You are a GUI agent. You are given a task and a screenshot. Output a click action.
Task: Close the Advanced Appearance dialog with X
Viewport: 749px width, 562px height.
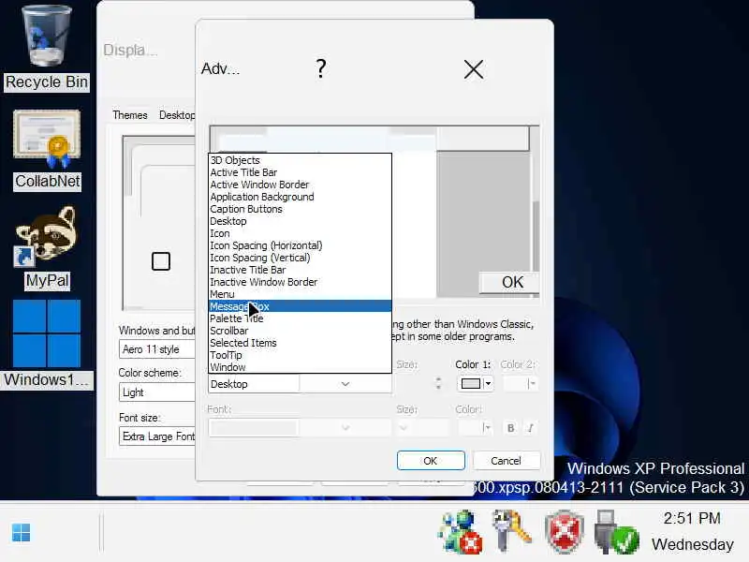click(x=474, y=69)
